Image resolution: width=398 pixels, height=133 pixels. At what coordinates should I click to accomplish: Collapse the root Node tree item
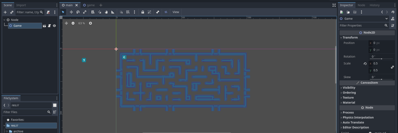click(4, 20)
